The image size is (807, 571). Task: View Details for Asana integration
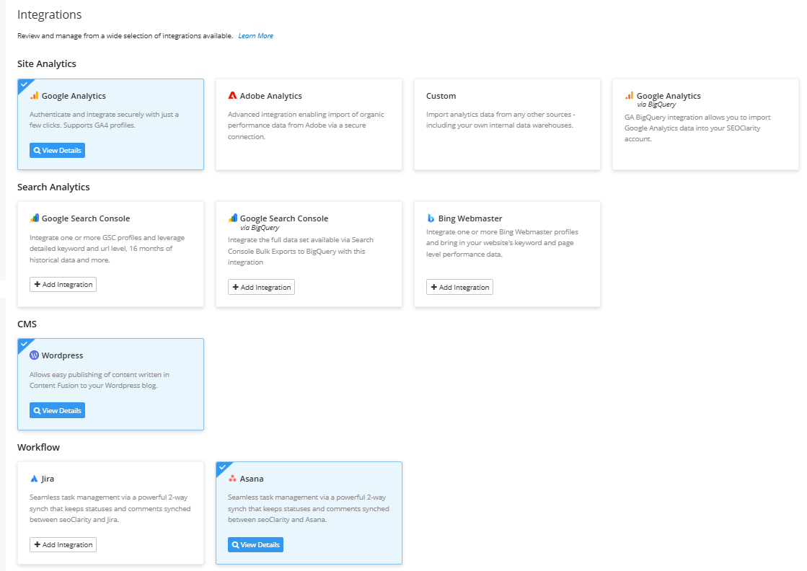255,545
